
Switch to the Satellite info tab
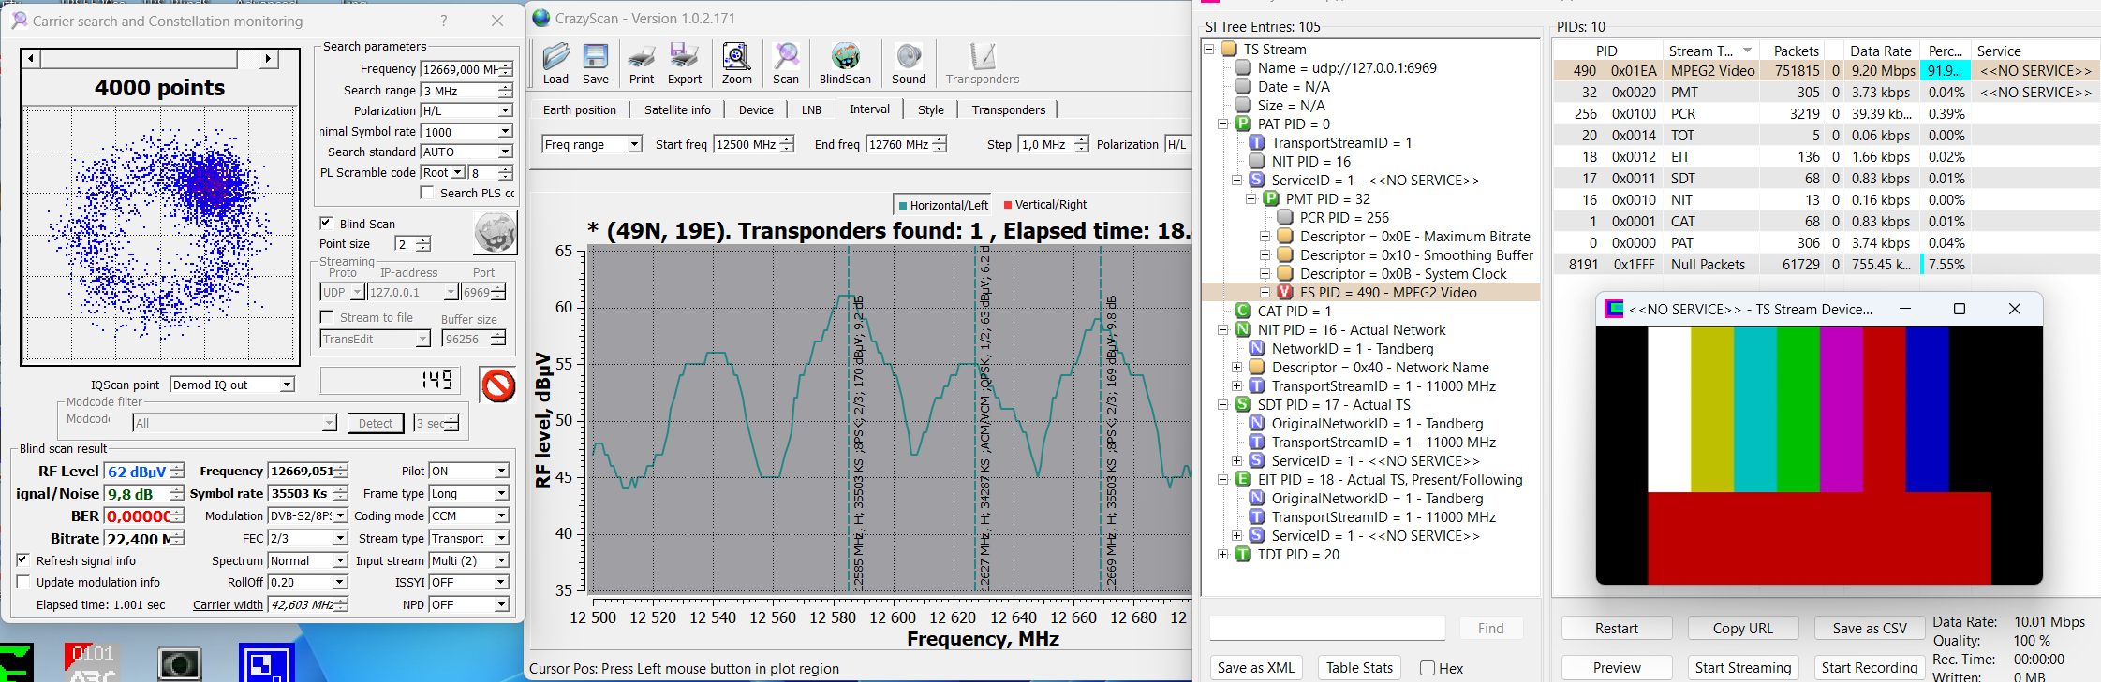677,109
